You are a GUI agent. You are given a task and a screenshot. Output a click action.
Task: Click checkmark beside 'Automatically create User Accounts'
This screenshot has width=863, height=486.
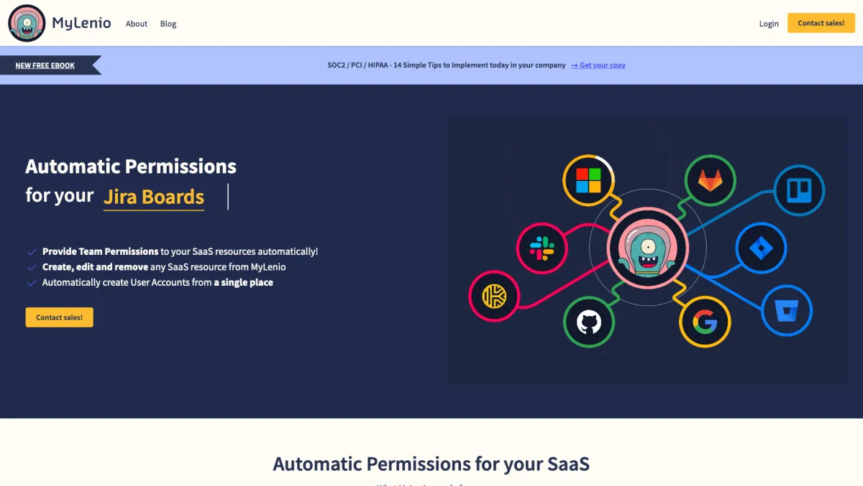pos(32,283)
